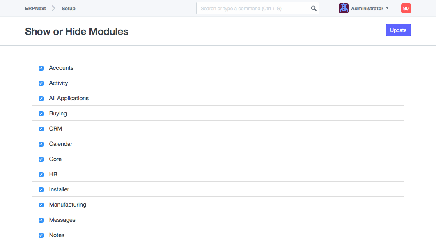Open the Administrator user dropdown

pos(369,8)
